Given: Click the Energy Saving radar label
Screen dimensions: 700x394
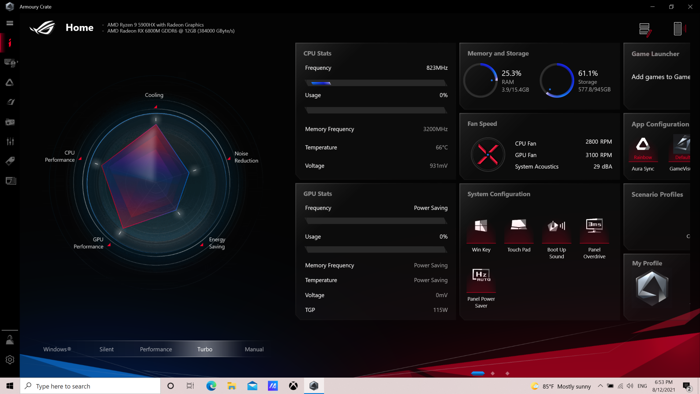Looking at the screenshot, I should (x=217, y=243).
